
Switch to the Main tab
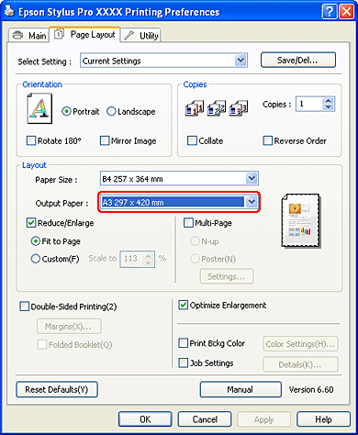(x=28, y=36)
